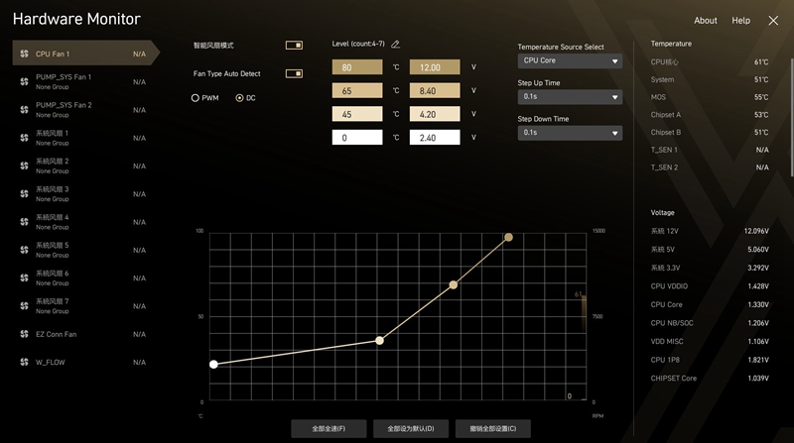Open the Step Down Time dropdown

point(570,133)
